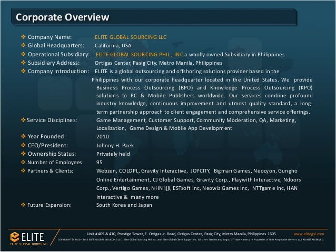This screenshot has height=252, width=336.
Task: Select the Global Headquarters label
Action: click(56, 45)
